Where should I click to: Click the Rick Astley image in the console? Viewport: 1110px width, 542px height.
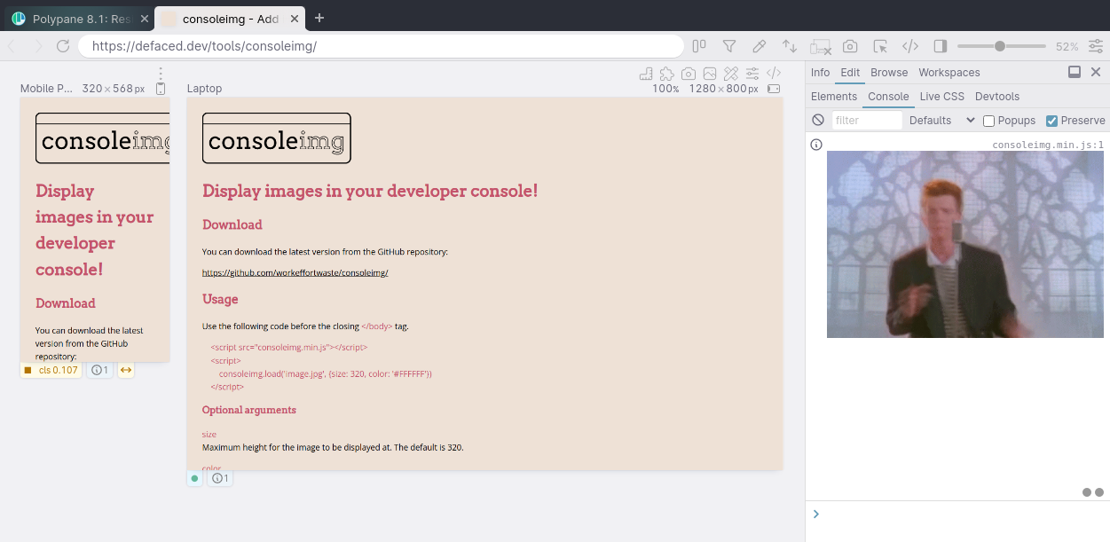(x=965, y=244)
